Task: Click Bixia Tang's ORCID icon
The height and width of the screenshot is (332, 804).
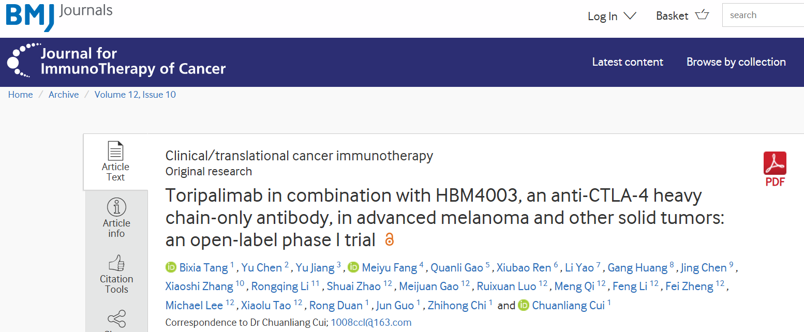Action: click(171, 267)
